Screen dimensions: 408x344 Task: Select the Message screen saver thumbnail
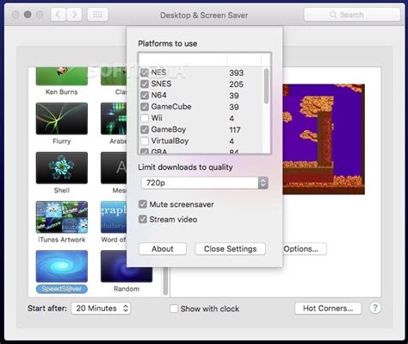(114, 167)
